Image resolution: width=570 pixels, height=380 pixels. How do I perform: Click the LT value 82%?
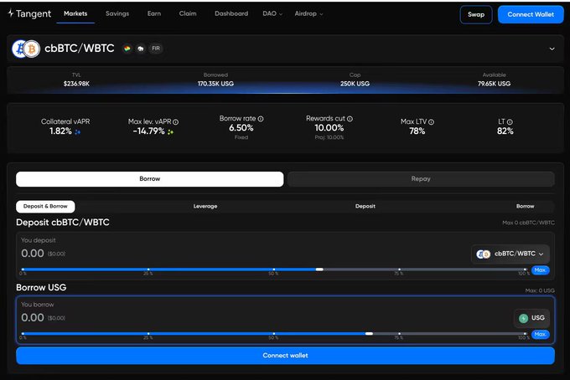tap(505, 131)
